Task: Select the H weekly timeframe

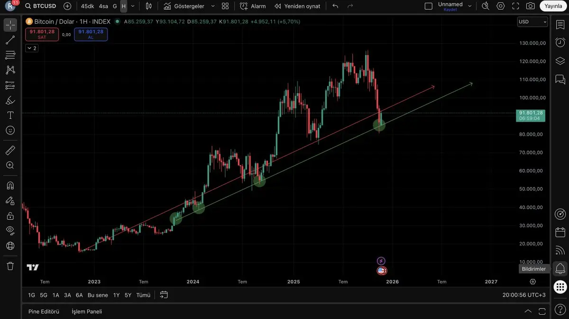Action: (x=124, y=6)
